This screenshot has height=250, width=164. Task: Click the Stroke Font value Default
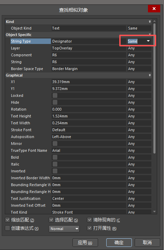click(88, 130)
